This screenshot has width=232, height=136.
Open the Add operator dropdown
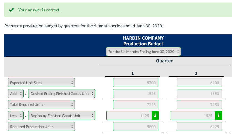(x=16, y=93)
